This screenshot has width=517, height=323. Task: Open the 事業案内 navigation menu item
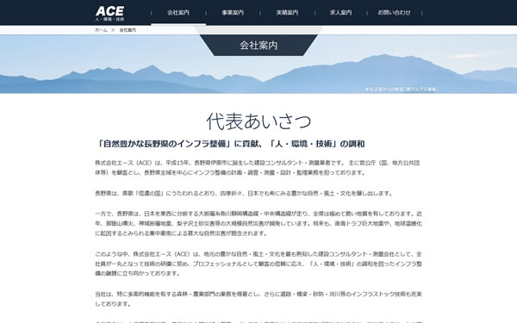[x=233, y=13]
